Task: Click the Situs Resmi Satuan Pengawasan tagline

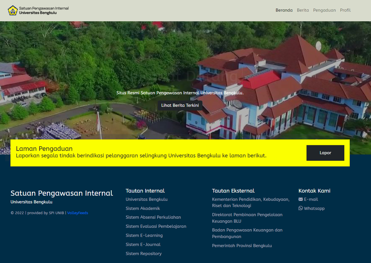Action: coord(180,93)
